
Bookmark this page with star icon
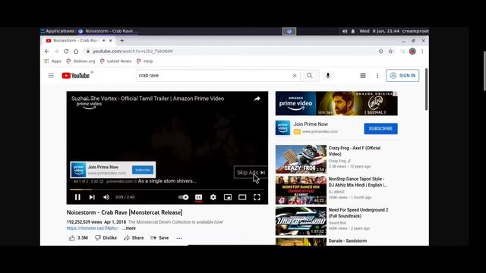tap(390, 52)
